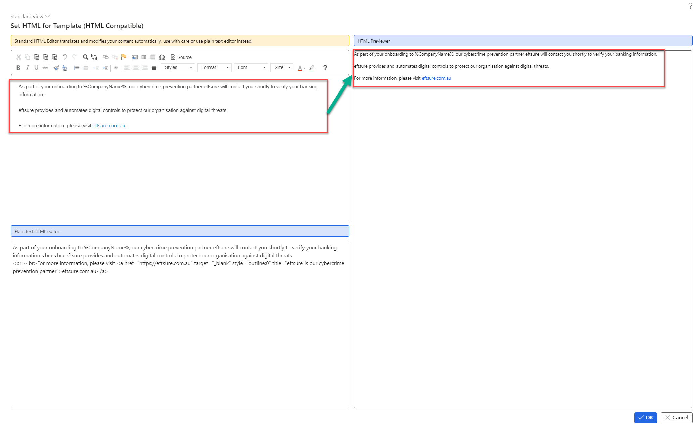Image resolution: width=699 pixels, height=434 pixels.
Task: Open the special character omega tool
Action: tap(162, 57)
